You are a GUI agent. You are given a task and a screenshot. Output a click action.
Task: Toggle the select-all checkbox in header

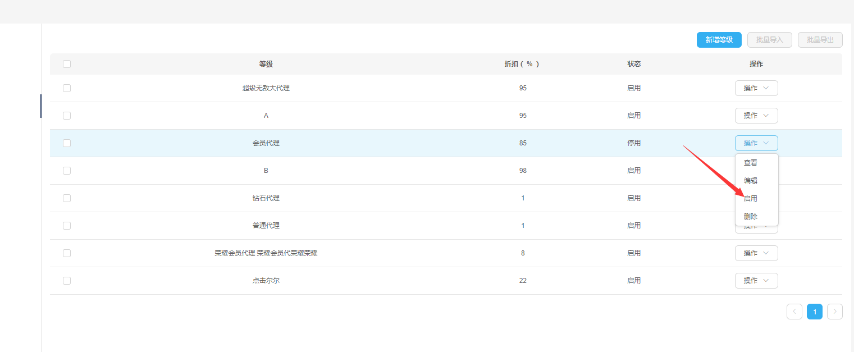[67, 64]
